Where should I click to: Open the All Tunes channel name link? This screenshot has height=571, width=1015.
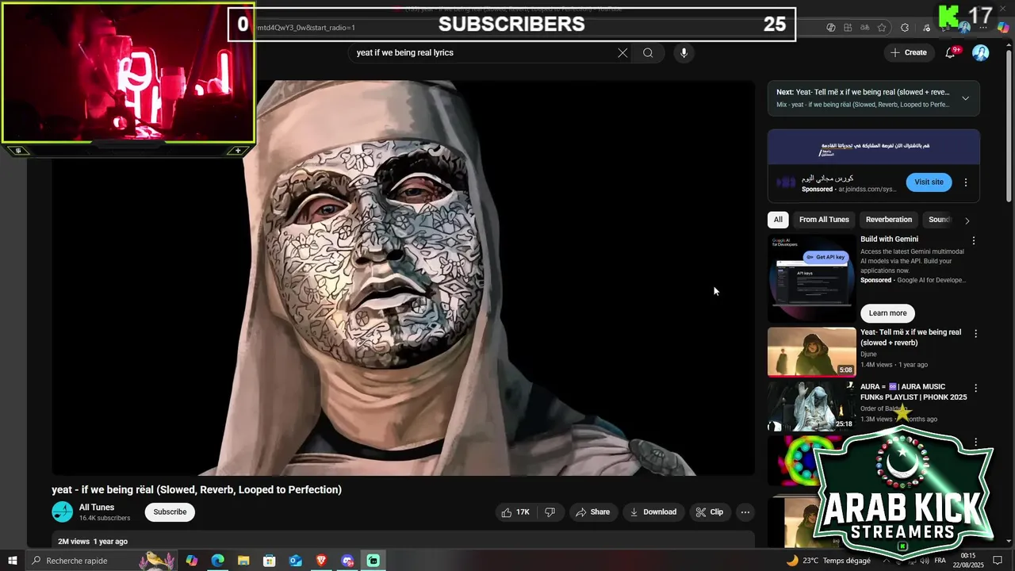(97, 508)
